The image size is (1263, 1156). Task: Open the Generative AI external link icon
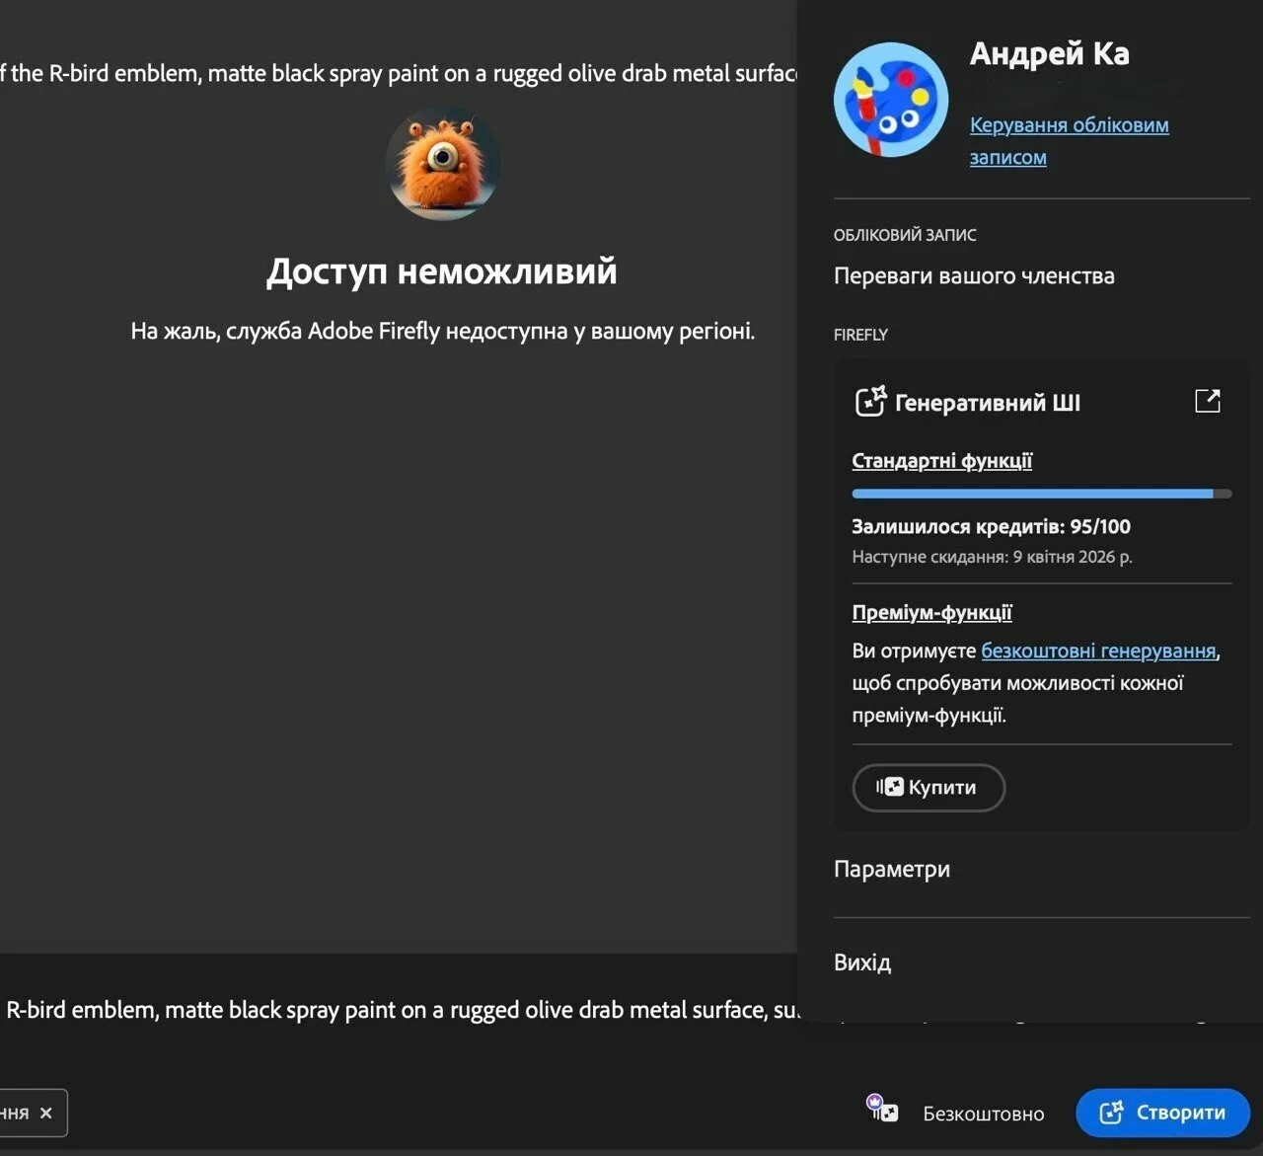[x=1208, y=401]
